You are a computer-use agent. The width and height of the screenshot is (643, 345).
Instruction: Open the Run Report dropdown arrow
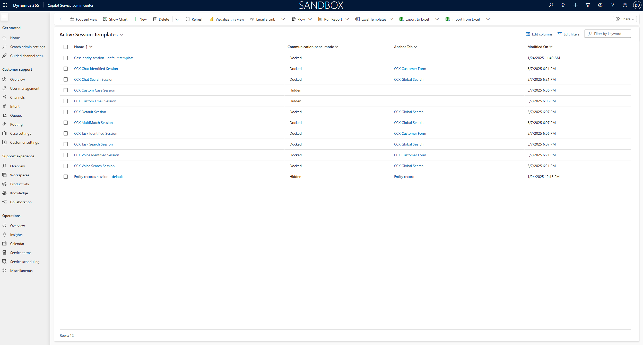347,19
